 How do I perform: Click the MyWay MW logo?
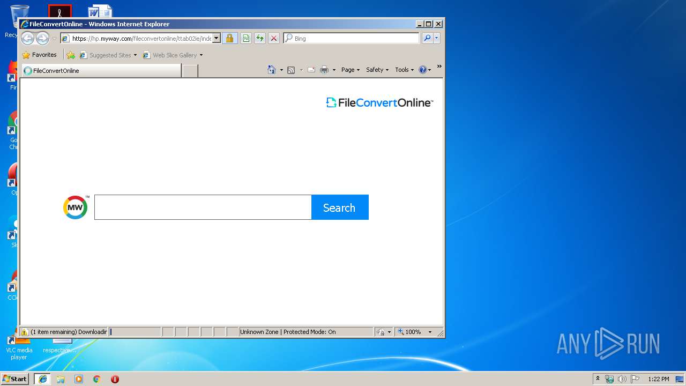[76, 207]
